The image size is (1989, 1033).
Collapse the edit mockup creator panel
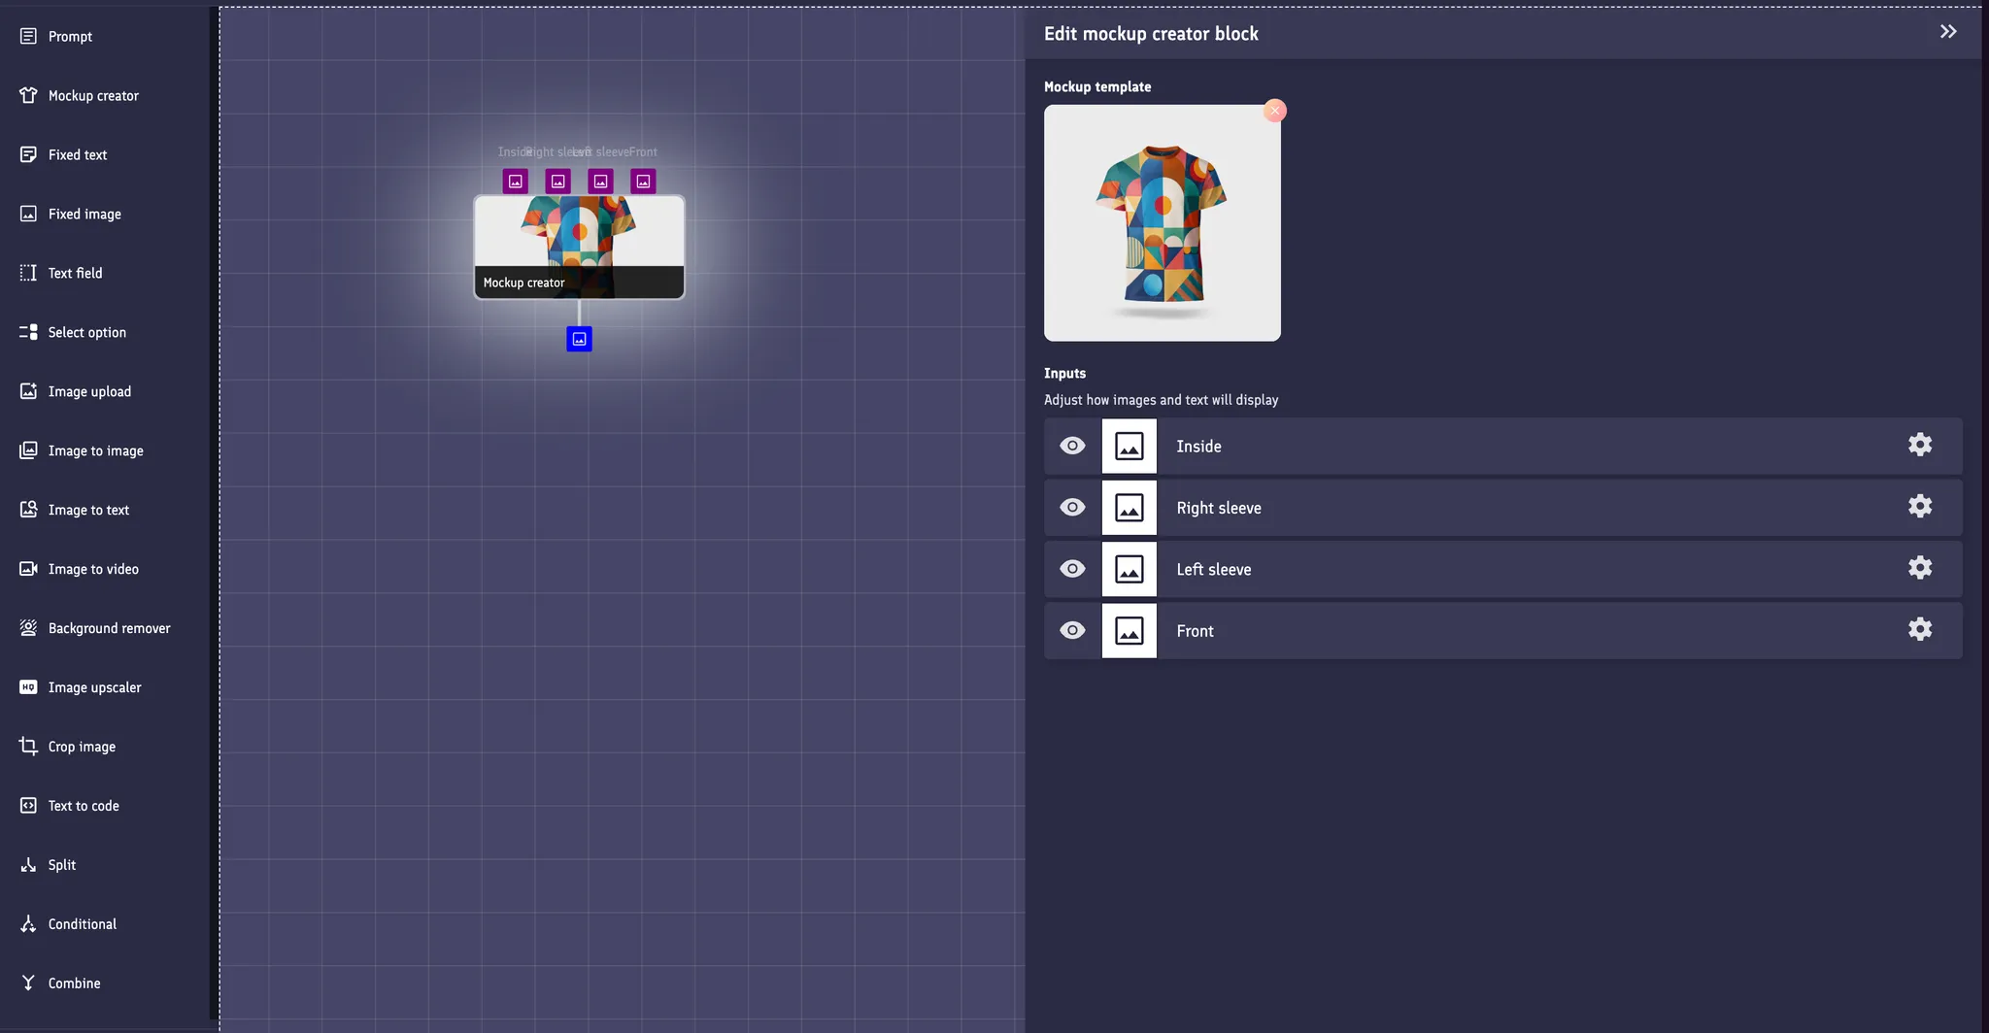coord(1948,32)
